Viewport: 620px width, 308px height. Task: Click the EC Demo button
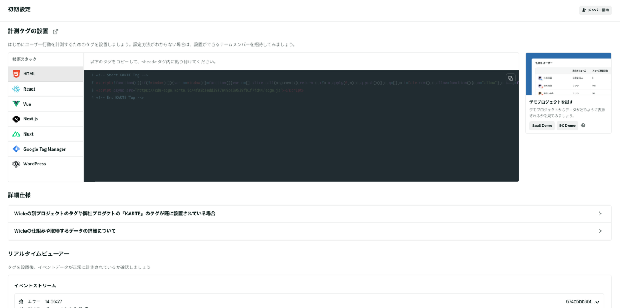tap(567, 126)
